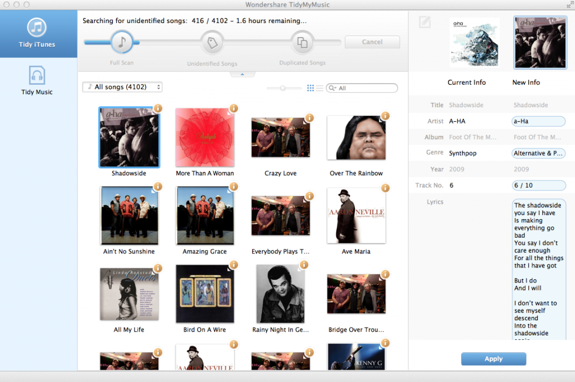
Task: Focus the All search field
Action: click(362, 88)
